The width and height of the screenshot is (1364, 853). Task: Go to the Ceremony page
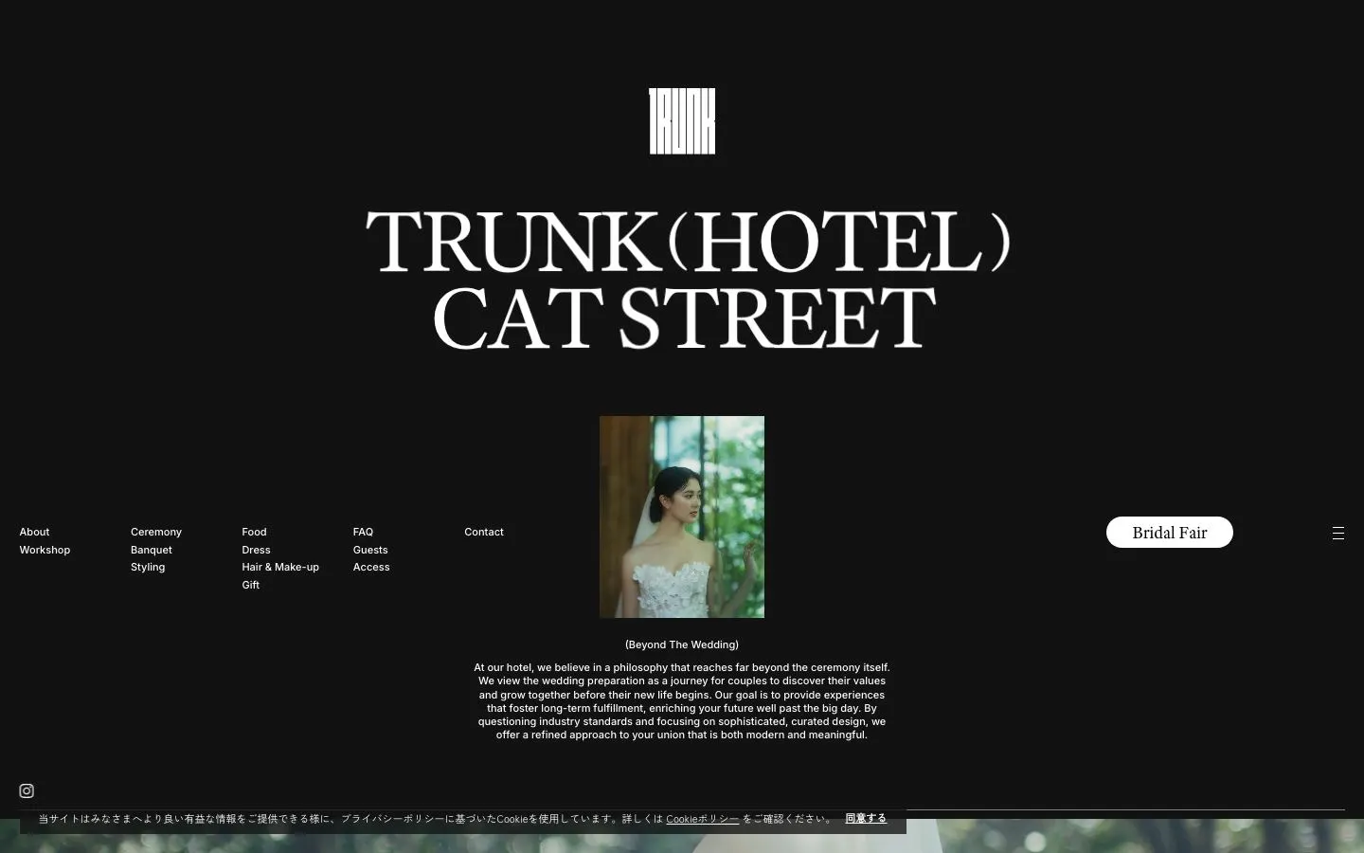click(156, 532)
